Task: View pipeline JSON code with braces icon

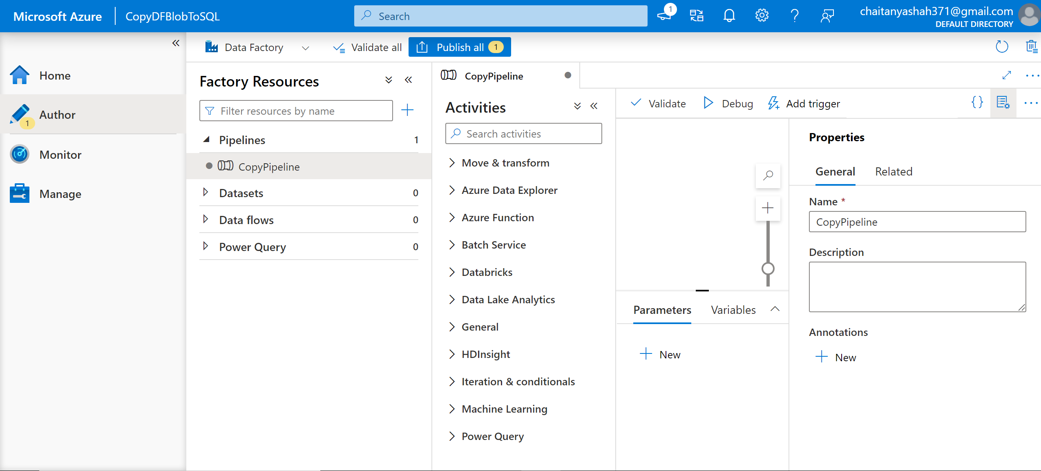Action: (x=977, y=102)
